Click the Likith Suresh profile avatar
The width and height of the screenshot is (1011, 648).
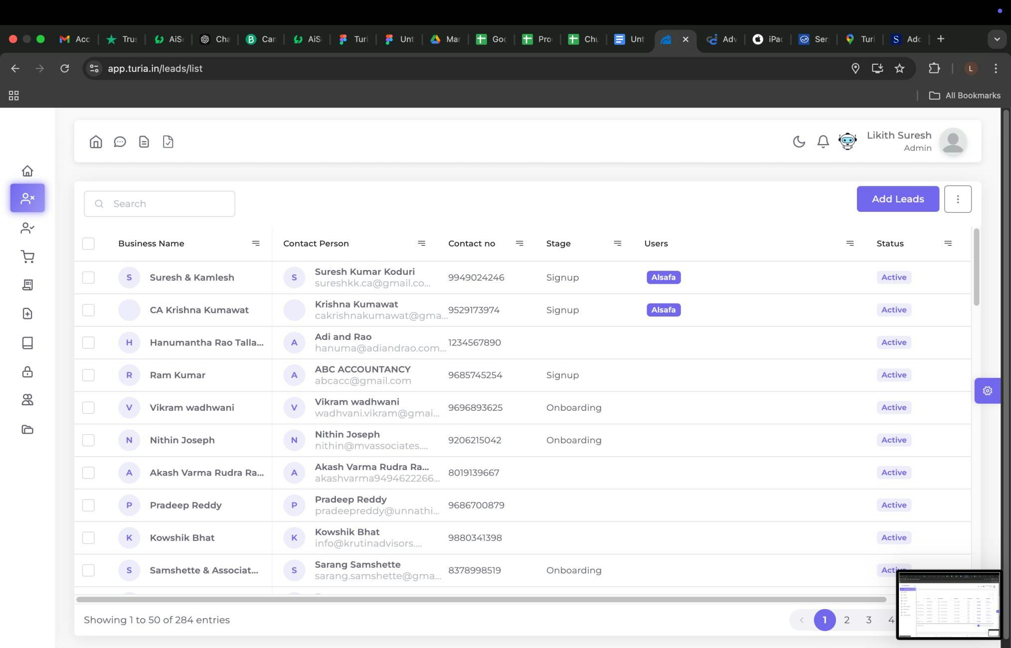[953, 142]
